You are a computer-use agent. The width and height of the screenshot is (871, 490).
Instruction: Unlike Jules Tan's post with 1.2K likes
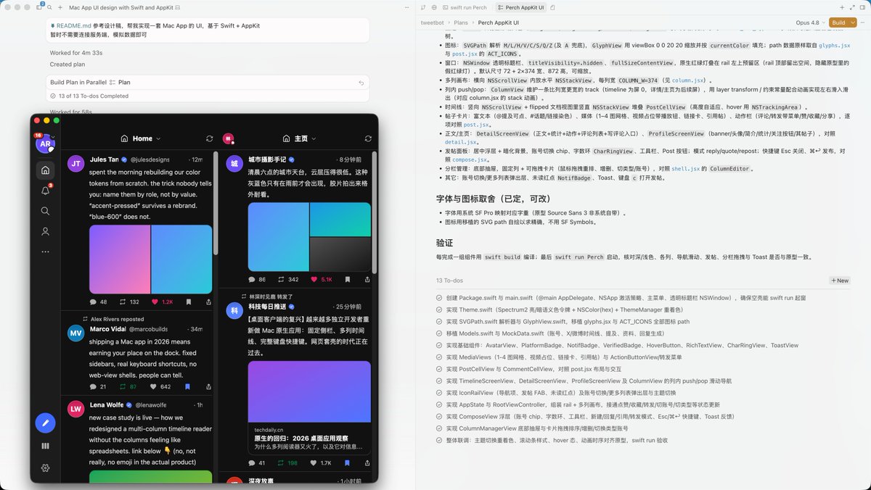click(155, 302)
